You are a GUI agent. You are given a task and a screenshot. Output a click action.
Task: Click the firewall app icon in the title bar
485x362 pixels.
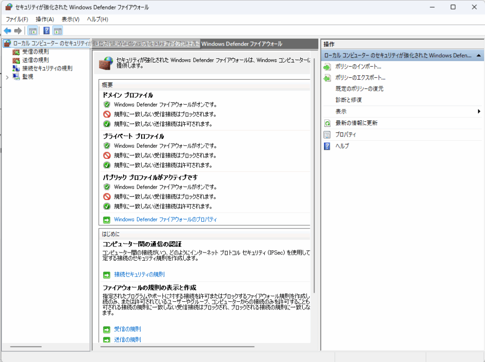tap(9, 7)
